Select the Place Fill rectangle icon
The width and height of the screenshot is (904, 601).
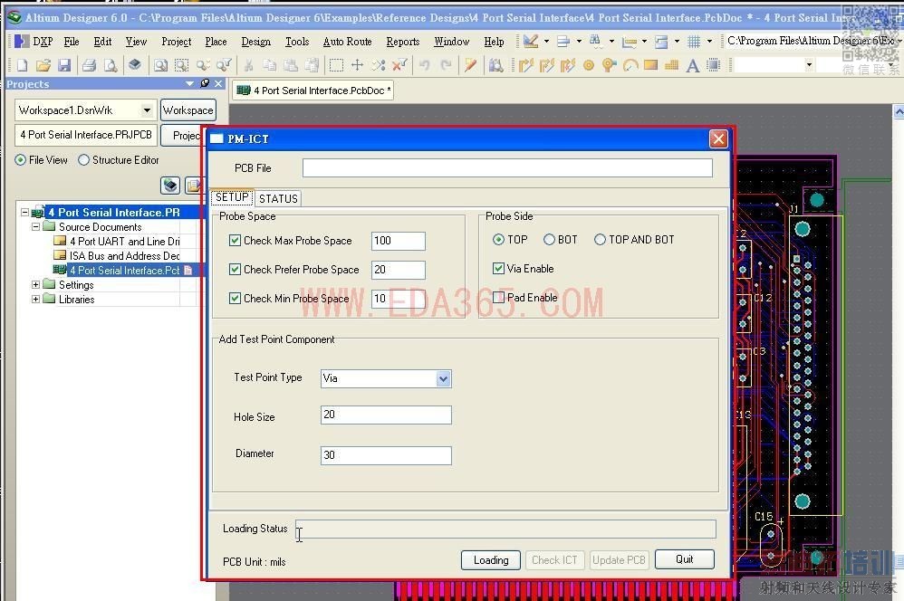pyautogui.click(x=651, y=65)
